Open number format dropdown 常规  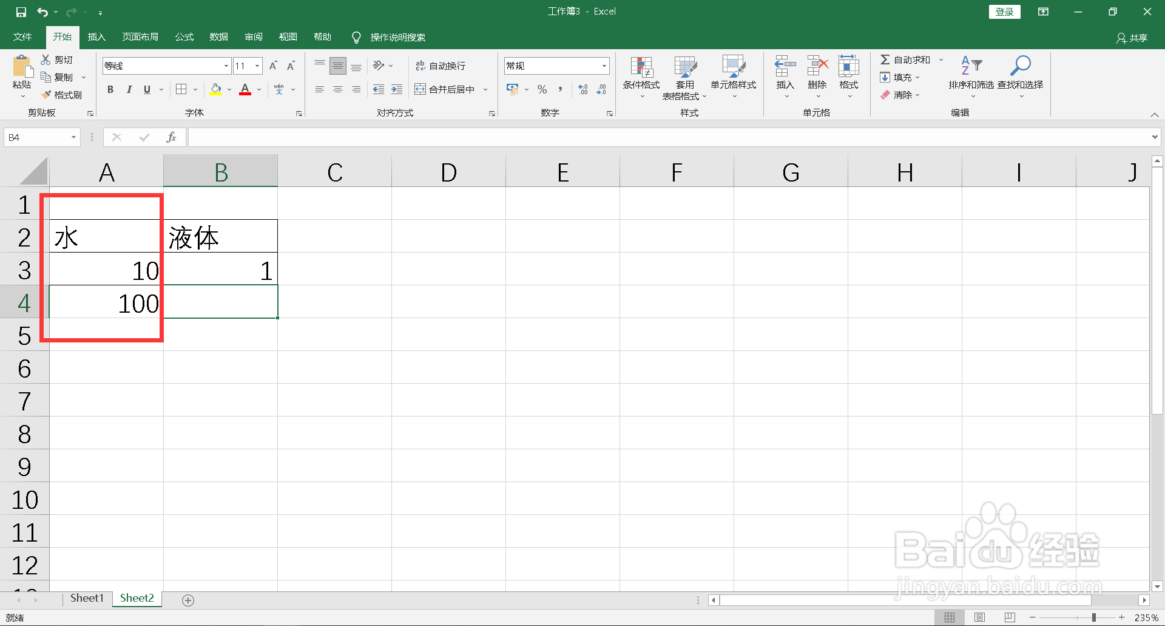click(604, 66)
